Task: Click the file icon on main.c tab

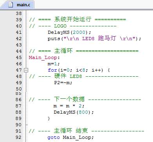Action: coord(11,5)
